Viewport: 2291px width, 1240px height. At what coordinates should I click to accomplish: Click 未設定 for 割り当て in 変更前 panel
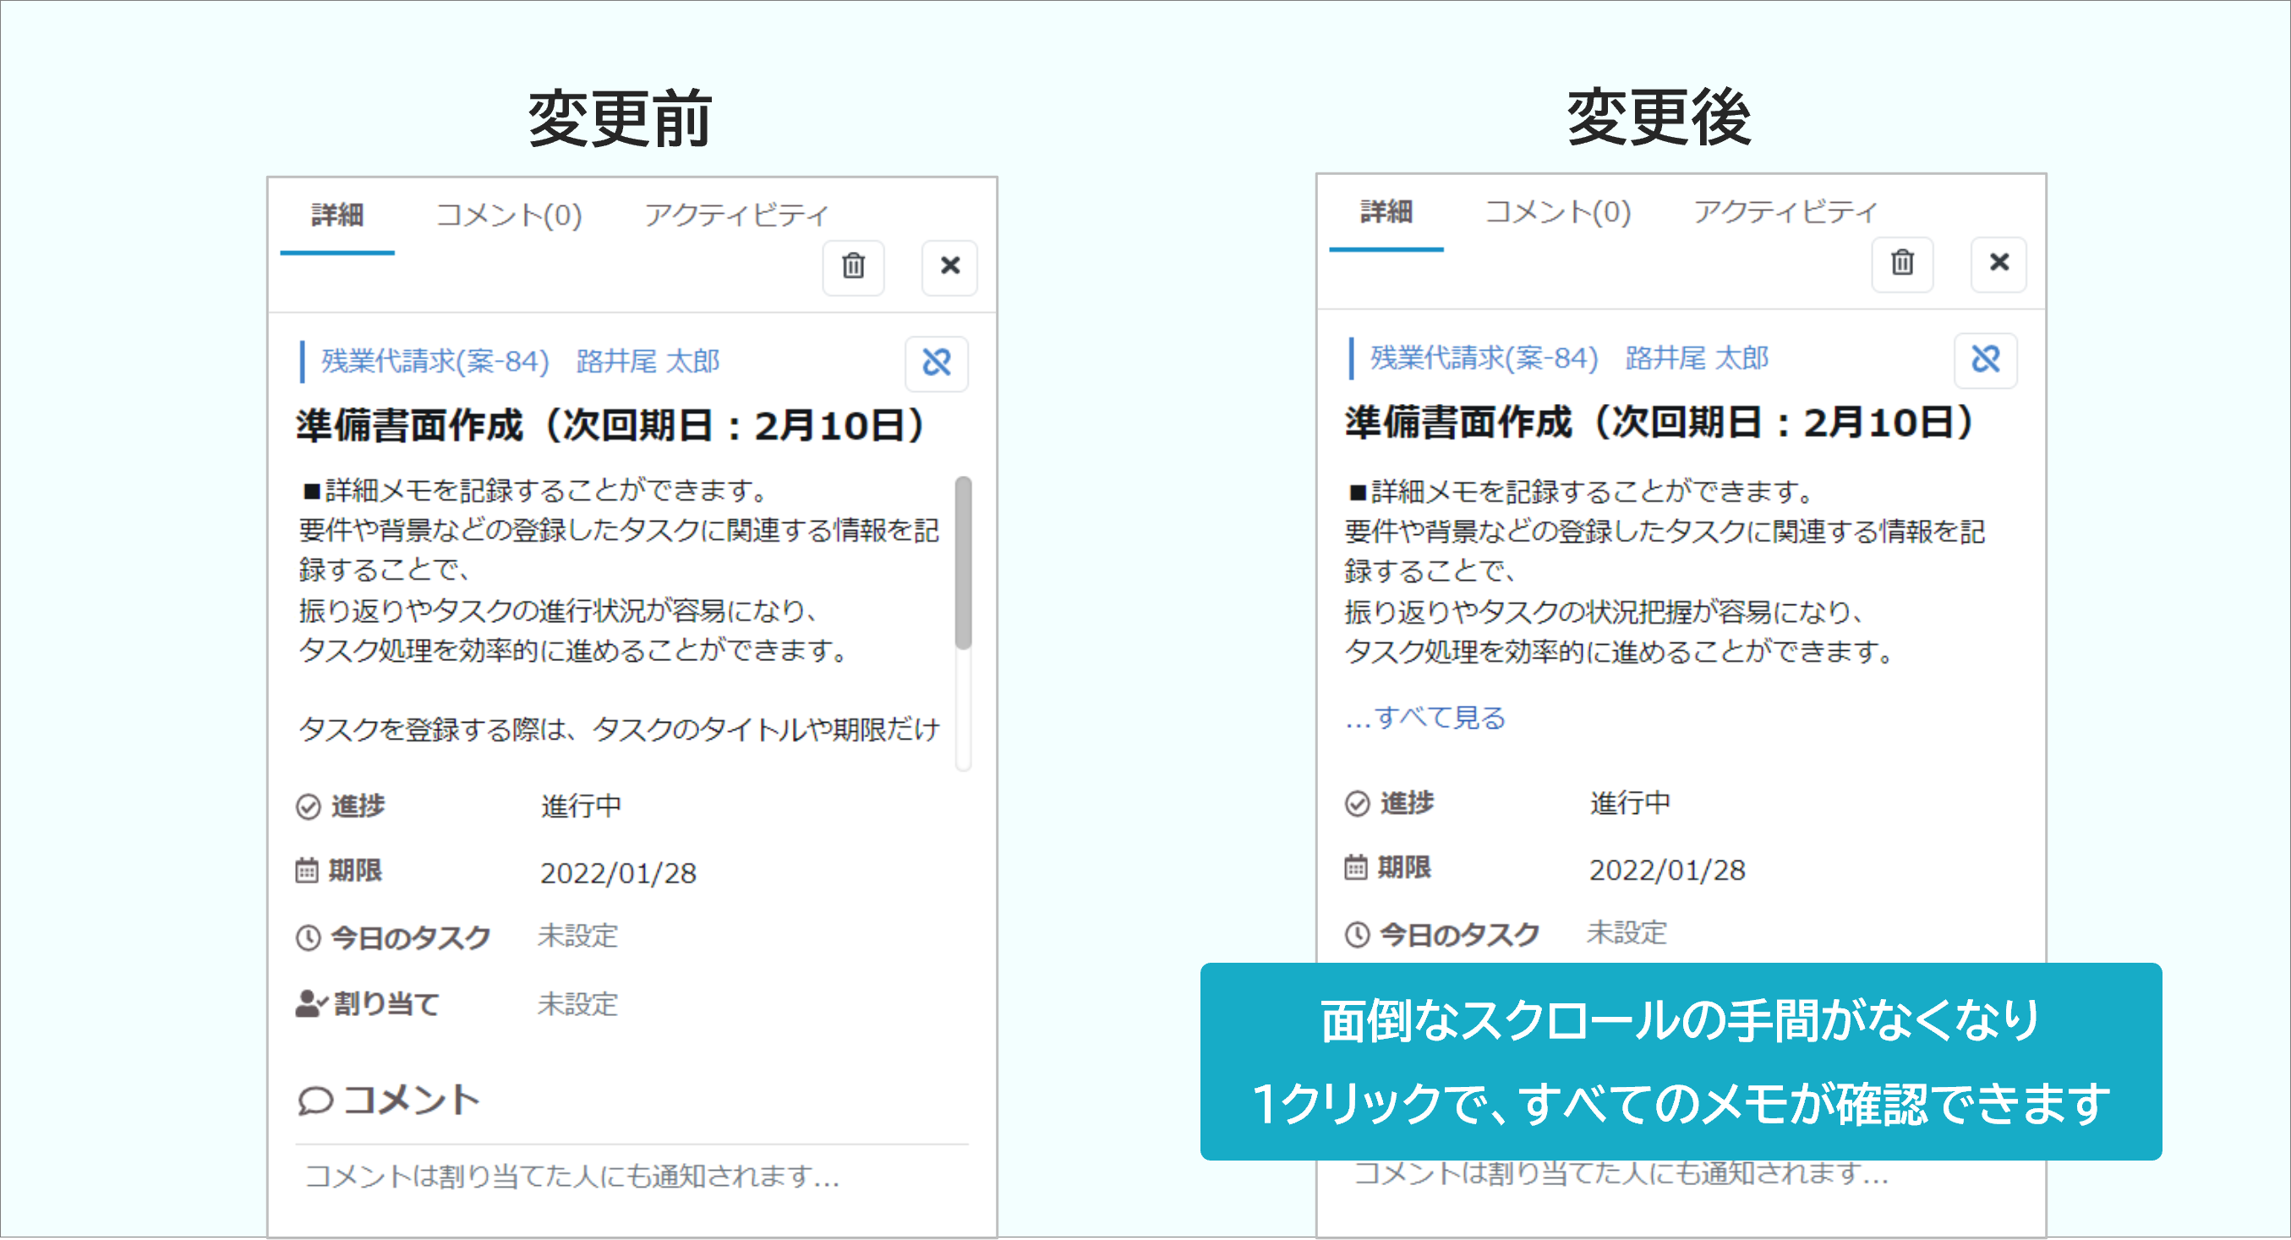coord(577,1004)
